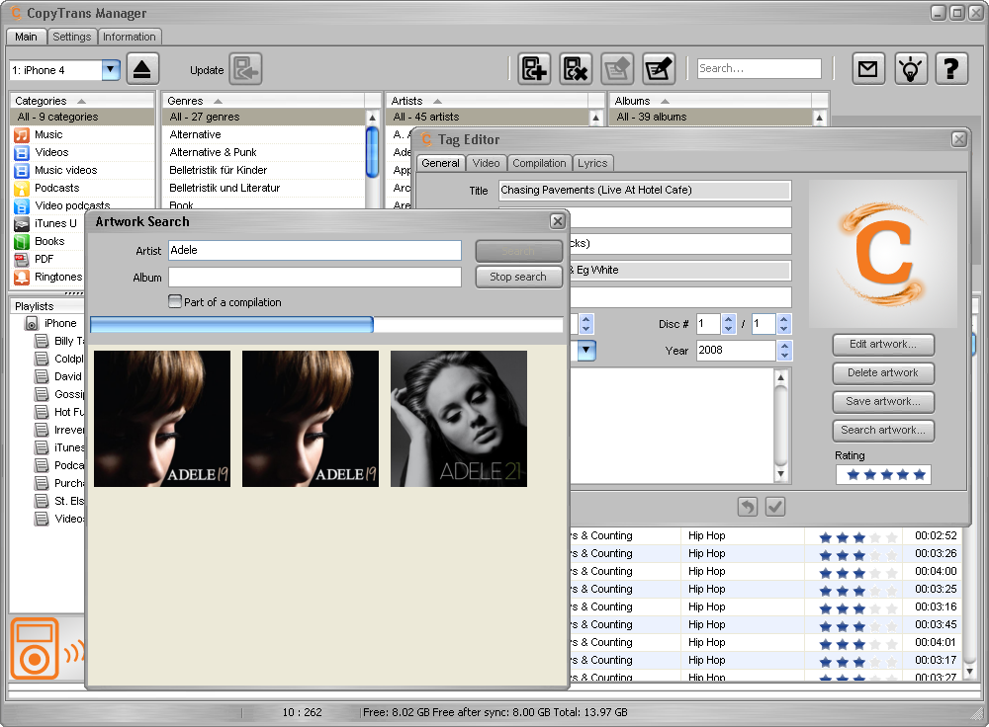Click the artwork search progress bar
The width and height of the screenshot is (989, 727).
coord(326,324)
